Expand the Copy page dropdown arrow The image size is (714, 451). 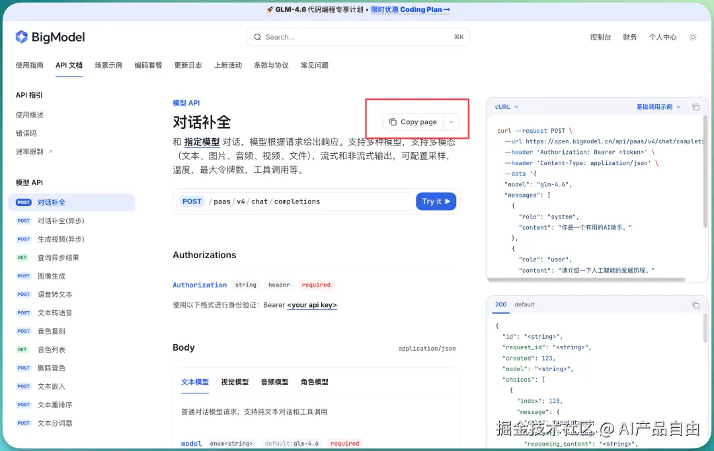(x=451, y=121)
